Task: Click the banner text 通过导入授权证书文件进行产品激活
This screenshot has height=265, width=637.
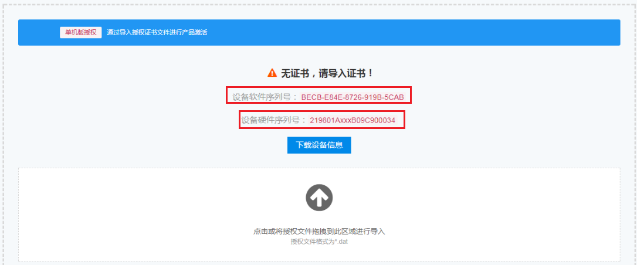Action: pyautogui.click(x=157, y=32)
